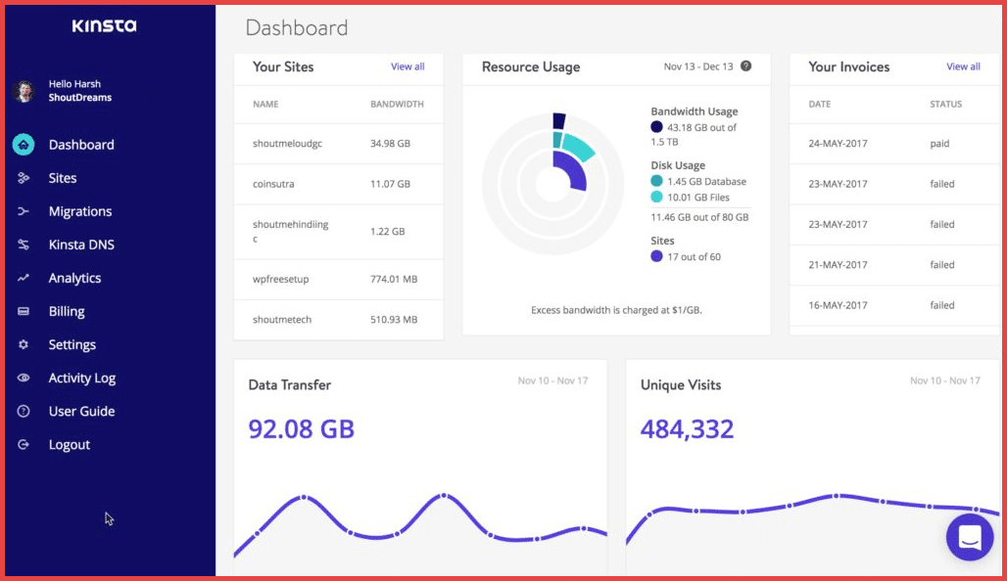
Task: Click View all in Your Invoices
Action: point(963,67)
